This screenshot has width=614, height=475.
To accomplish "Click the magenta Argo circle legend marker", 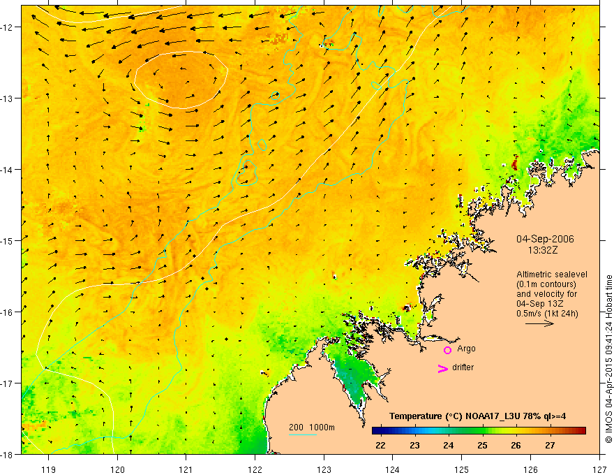I will click(x=447, y=350).
